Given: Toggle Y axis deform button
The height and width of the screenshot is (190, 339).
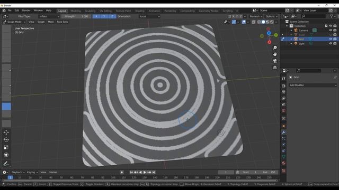Looking at the screenshot, I should (104, 16).
